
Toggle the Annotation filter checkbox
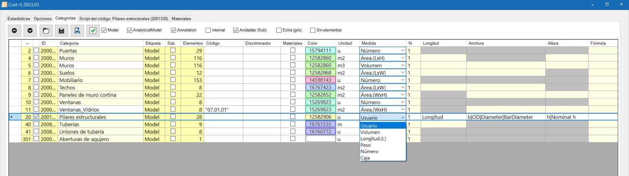tap(174, 30)
